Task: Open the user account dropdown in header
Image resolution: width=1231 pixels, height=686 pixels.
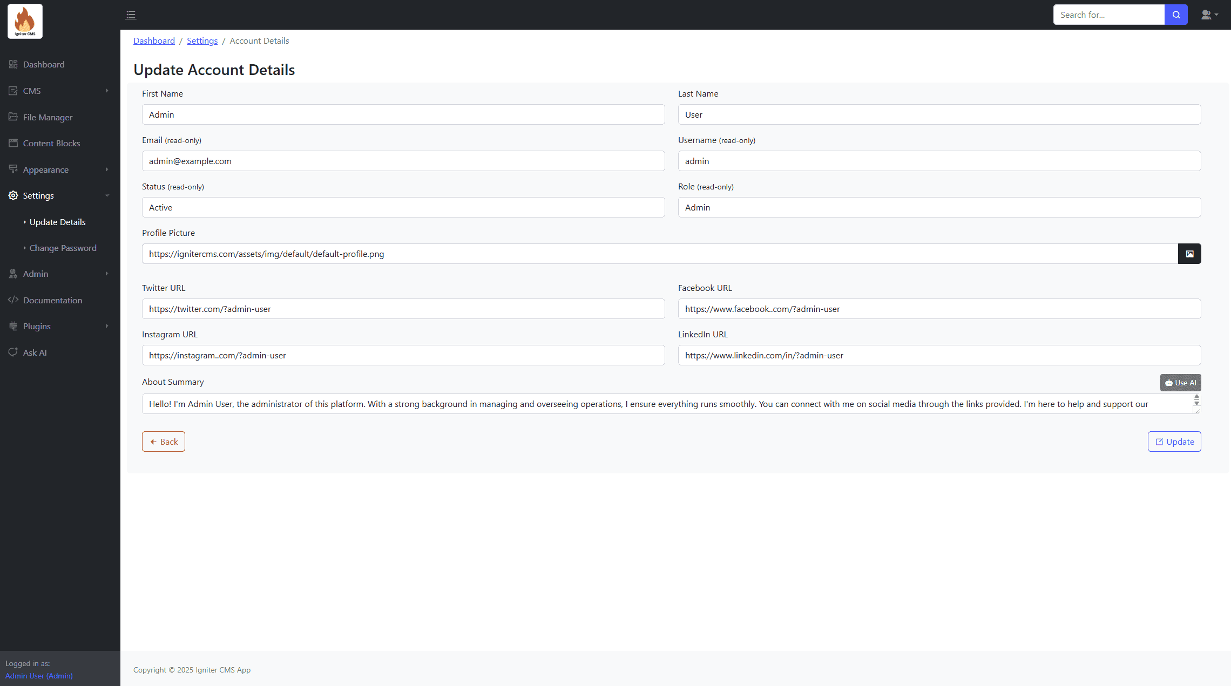Action: coord(1209,15)
